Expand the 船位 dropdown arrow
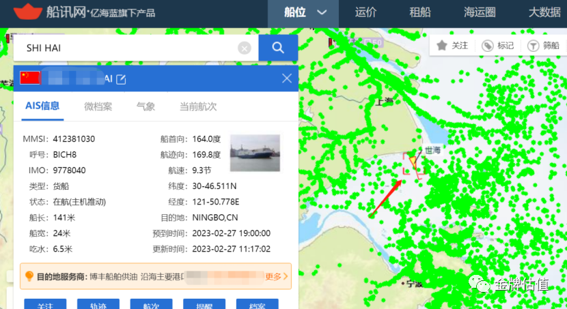This screenshot has height=309, width=567. (322, 12)
